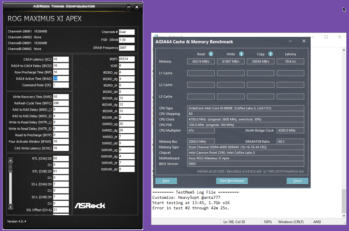Click the Row Precharge Time (tRP) field
This screenshot has height=231, width=349.
[61, 72]
